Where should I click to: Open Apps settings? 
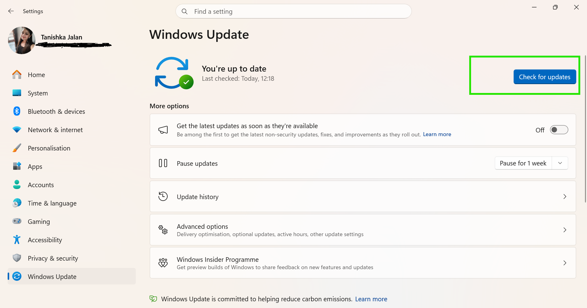[72, 166]
